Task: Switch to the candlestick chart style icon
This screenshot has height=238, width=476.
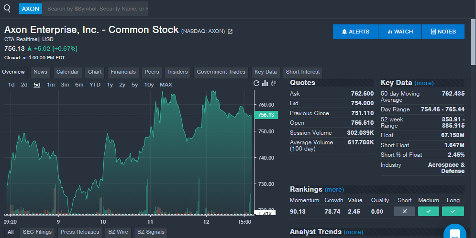Action: 274,83
